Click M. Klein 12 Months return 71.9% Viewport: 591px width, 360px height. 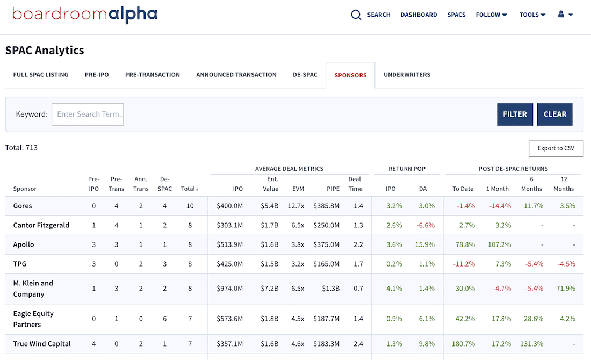[566, 289]
